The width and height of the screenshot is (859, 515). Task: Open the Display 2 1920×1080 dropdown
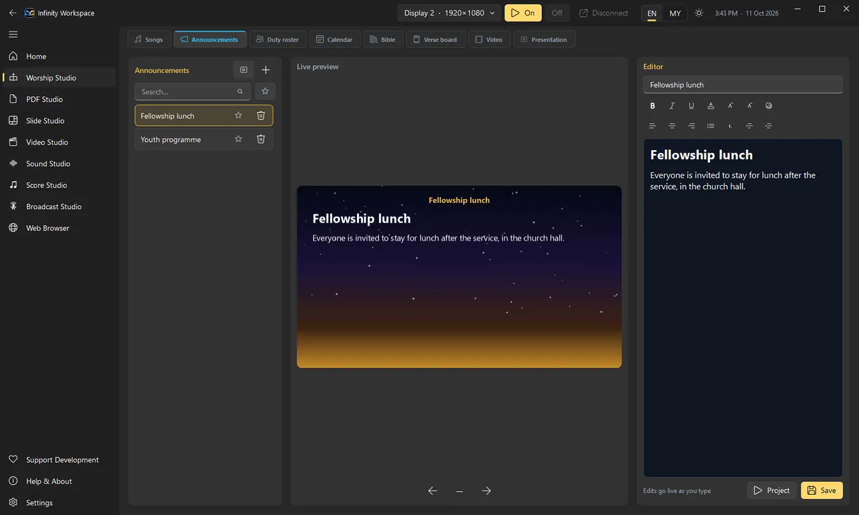(x=449, y=13)
